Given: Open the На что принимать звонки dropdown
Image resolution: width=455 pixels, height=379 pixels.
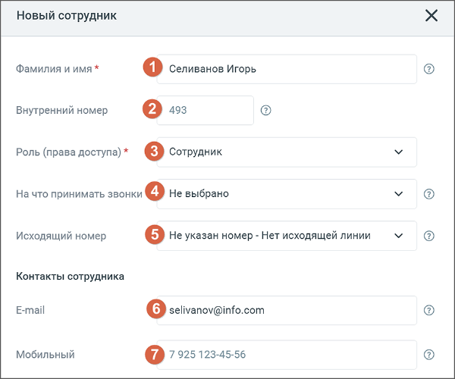Looking at the screenshot, I should click(287, 194).
